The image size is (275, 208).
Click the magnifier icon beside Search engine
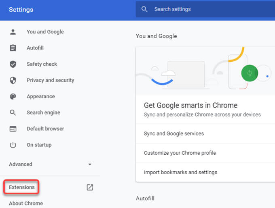click(x=13, y=112)
